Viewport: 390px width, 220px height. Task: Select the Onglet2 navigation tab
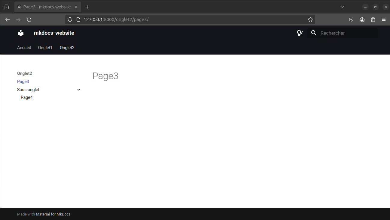click(x=67, y=48)
